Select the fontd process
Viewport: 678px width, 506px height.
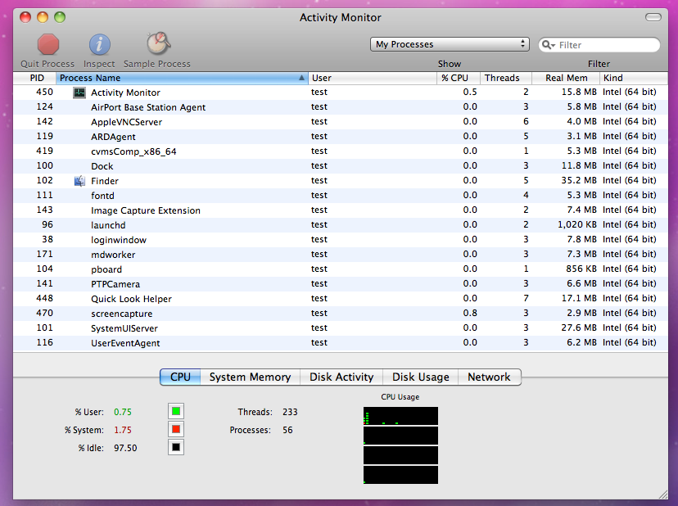[x=341, y=196]
